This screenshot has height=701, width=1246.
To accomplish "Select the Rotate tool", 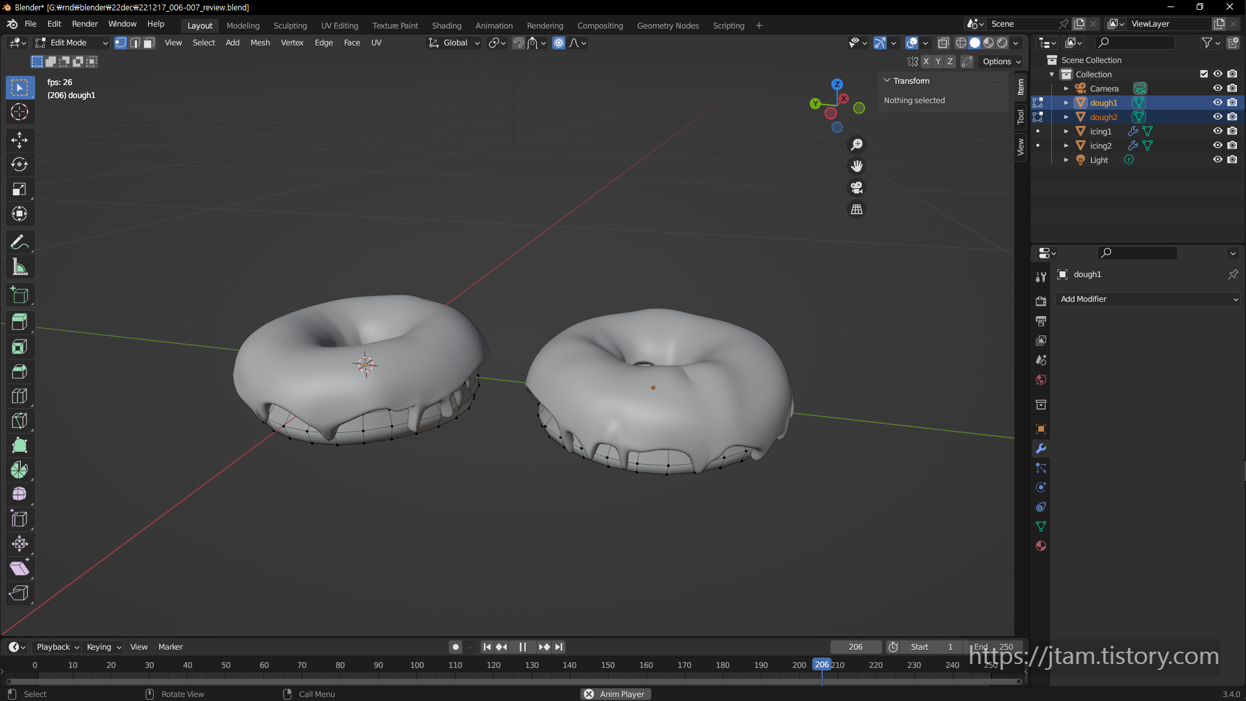I will point(19,164).
